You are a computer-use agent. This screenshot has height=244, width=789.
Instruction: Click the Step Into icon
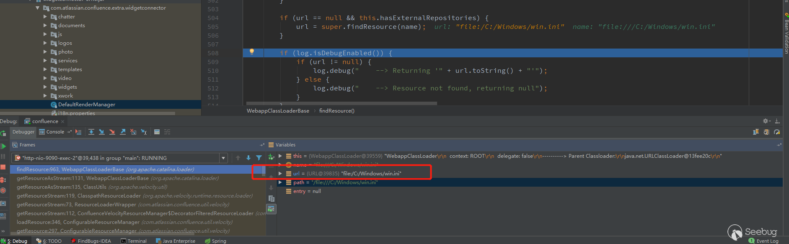(x=101, y=132)
